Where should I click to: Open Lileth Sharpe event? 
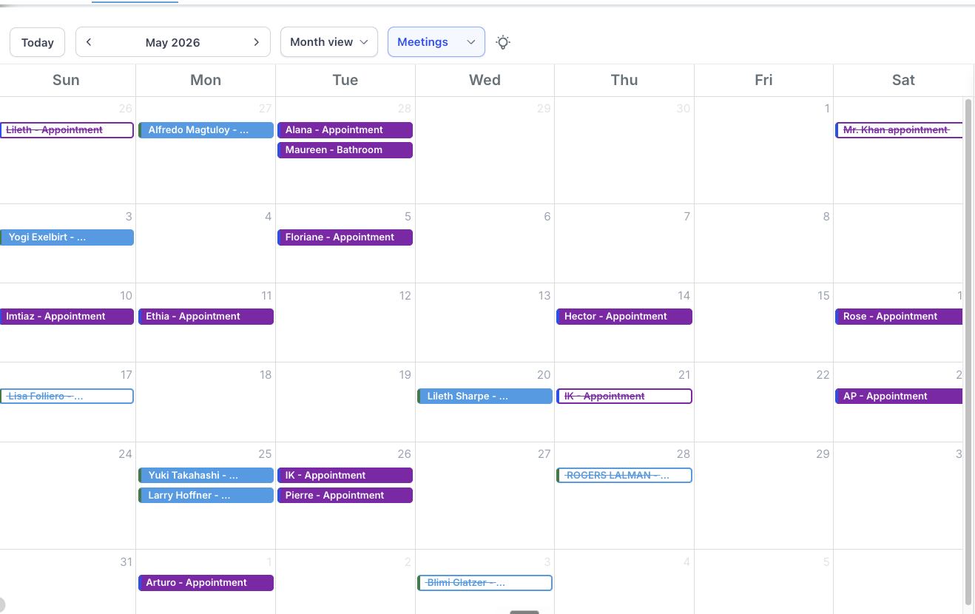pyautogui.click(x=485, y=397)
